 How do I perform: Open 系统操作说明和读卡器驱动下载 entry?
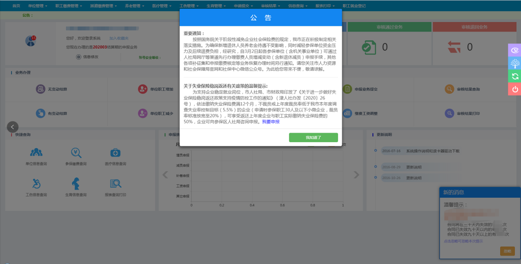coord(433,151)
